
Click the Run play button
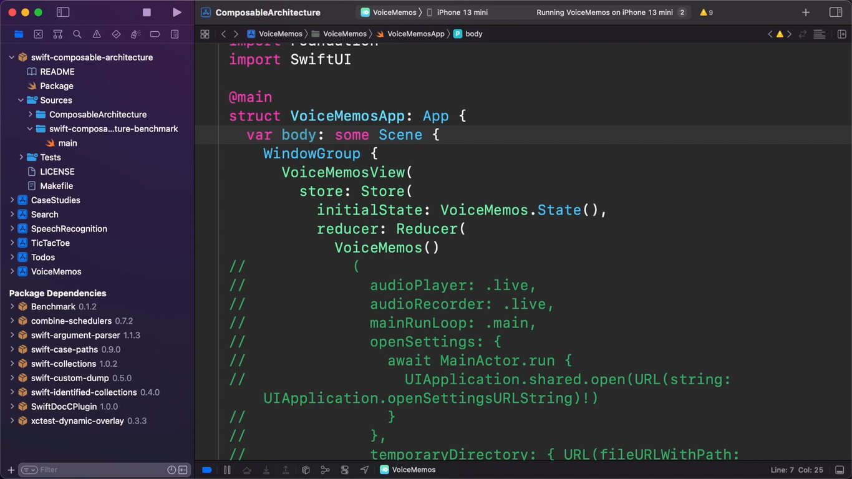(x=177, y=12)
